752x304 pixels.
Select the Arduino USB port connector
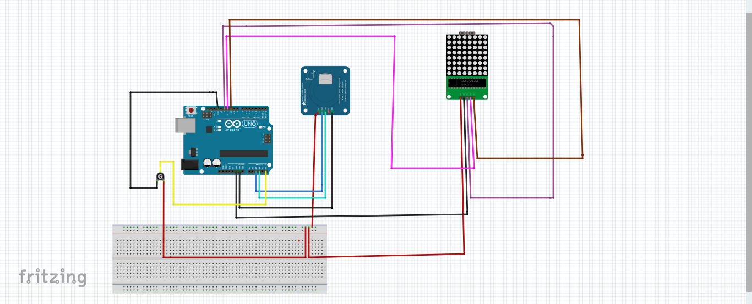(x=185, y=125)
